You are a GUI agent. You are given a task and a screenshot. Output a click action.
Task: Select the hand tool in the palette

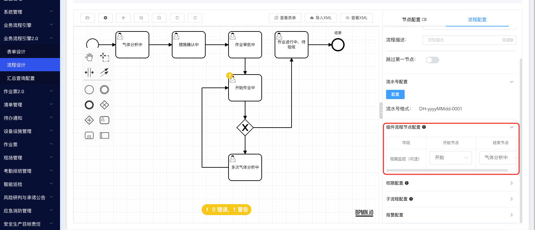[x=89, y=57]
